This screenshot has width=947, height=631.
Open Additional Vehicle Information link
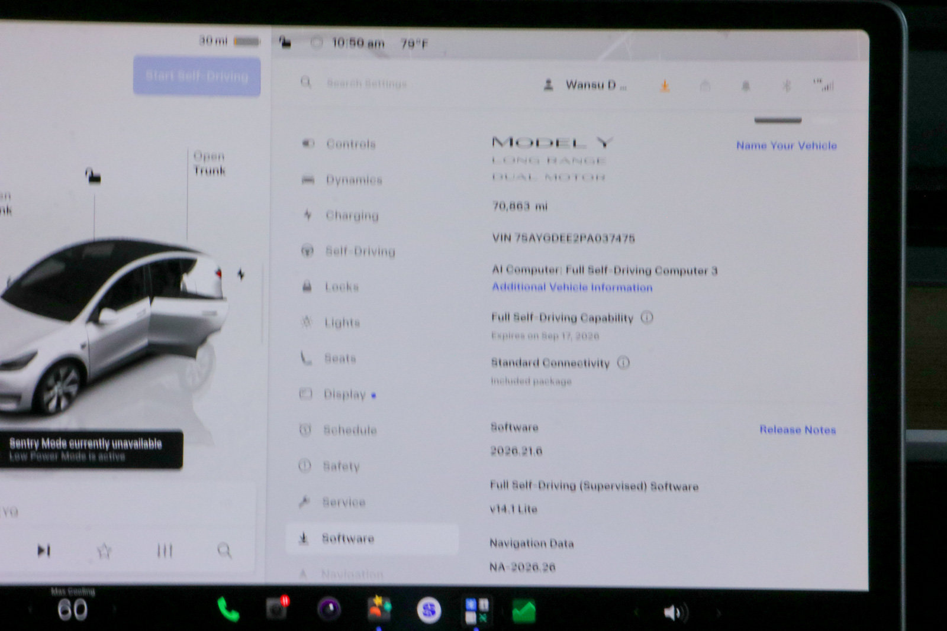(572, 287)
